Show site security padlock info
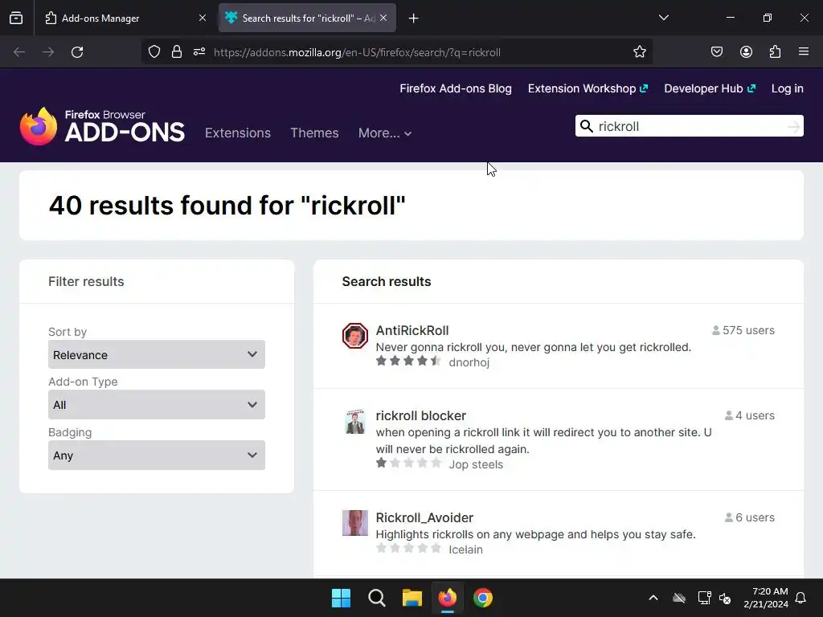This screenshot has width=823, height=617. tap(177, 52)
